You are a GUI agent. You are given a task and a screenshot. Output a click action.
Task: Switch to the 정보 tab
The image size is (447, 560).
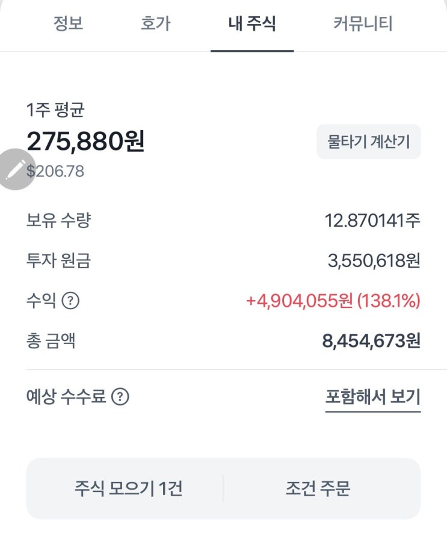68,24
